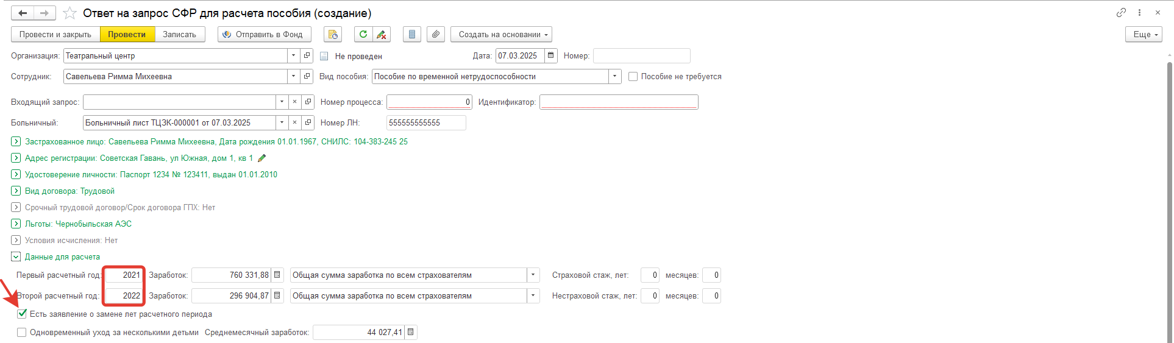Open the Вид пособия dropdown list
This screenshot has height=343, width=1174.
pyautogui.click(x=614, y=76)
